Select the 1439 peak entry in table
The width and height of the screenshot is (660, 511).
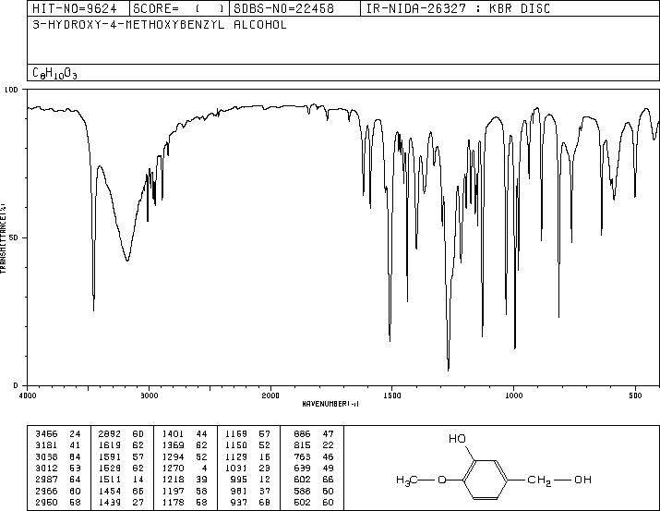click(x=121, y=503)
